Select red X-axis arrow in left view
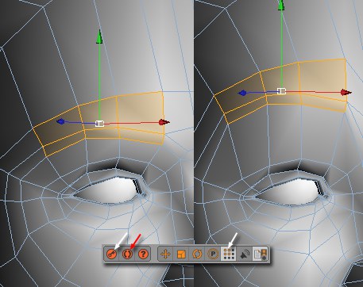 pyautogui.click(x=164, y=122)
